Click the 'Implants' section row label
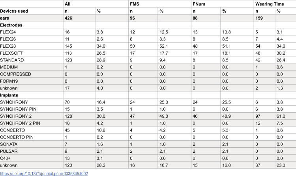The image size is (296, 176). (9, 95)
